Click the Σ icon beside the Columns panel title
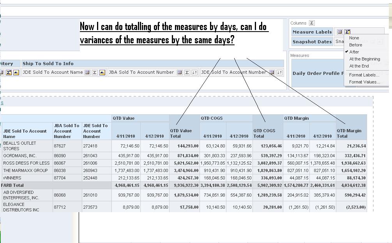This screenshot has height=243, width=392. [x=311, y=23]
